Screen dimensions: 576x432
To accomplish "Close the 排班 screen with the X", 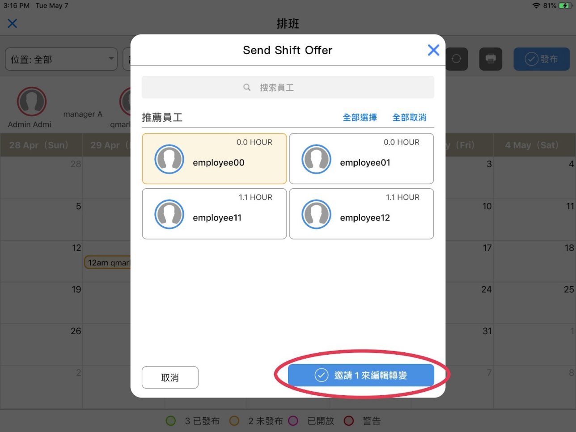I will point(13,23).
